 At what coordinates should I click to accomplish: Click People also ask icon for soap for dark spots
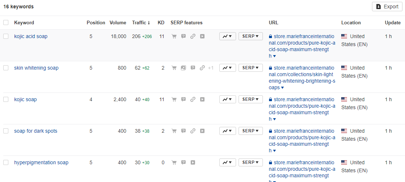(183, 131)
